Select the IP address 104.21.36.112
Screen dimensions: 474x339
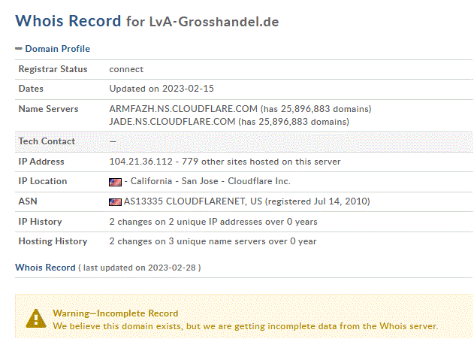click(141, 162)
